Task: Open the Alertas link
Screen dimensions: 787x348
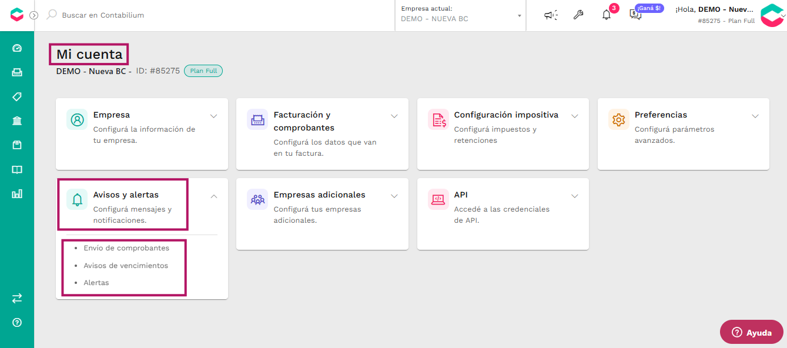Action: [96, 283]
